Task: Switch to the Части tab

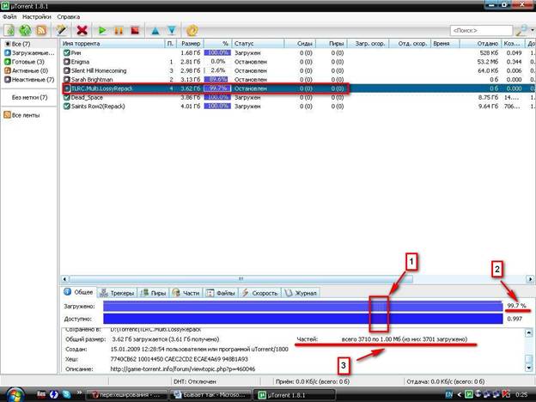Action: (x=186, y=293)
